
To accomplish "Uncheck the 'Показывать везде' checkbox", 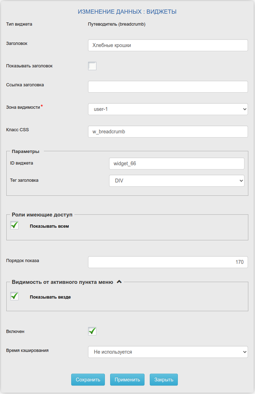I will click(x=14, y=296).
